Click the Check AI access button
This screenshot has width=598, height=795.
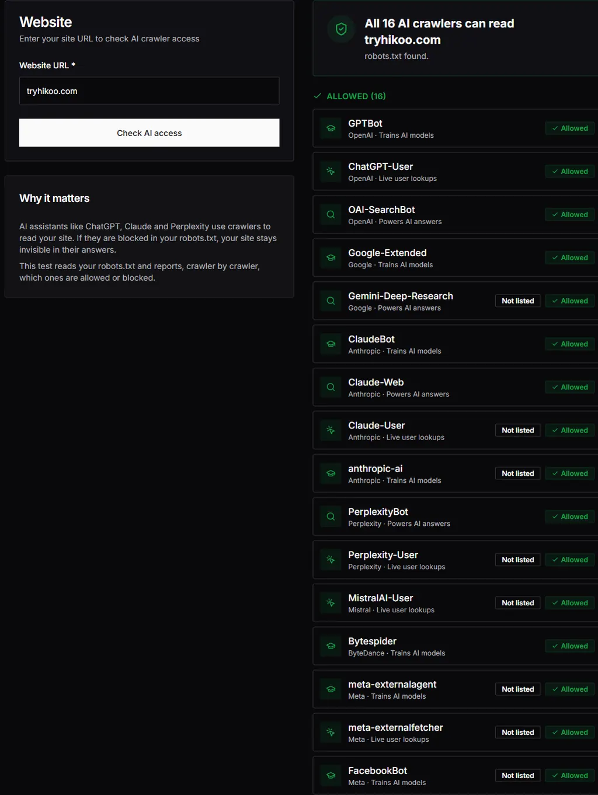(x=149, y=133)
